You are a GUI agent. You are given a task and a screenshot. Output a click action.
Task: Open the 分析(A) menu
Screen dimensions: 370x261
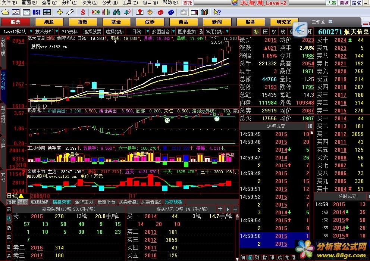[70, 3]
